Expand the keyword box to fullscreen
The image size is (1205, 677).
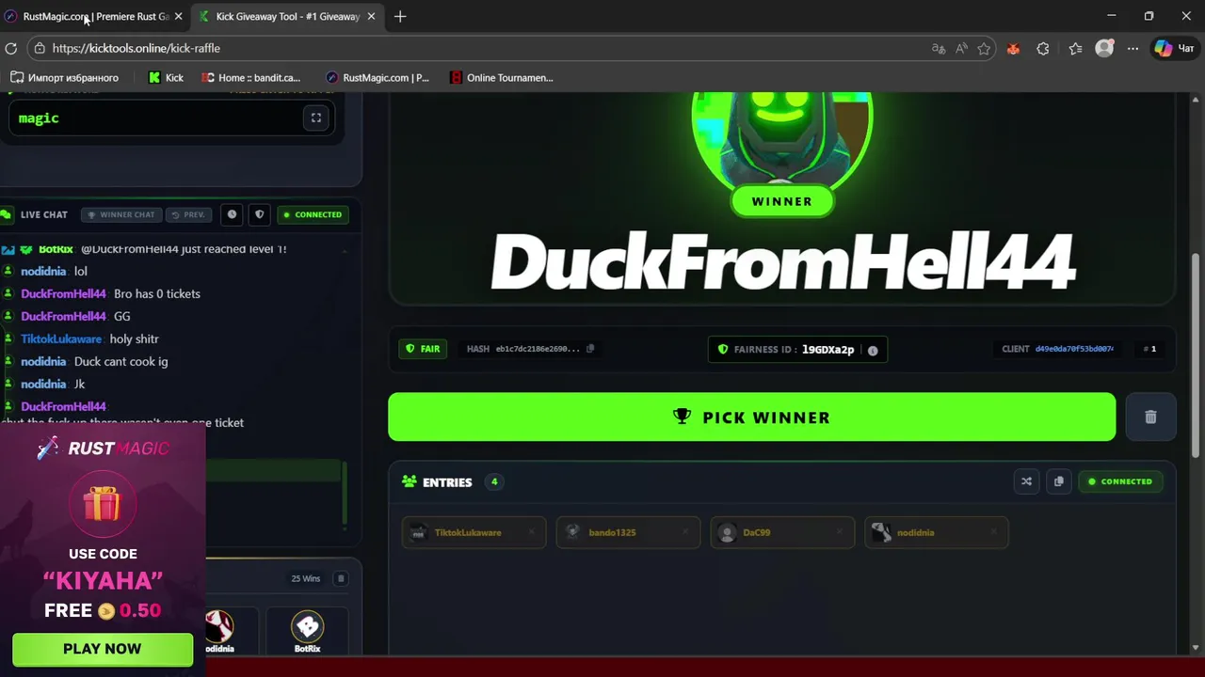click(316, 118)
